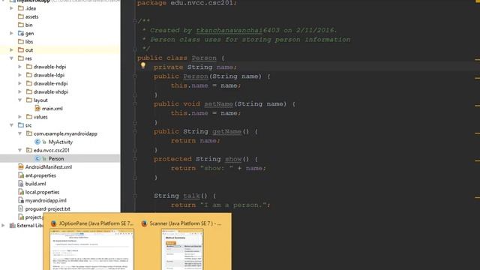Click the setName method name in editor
Viewport: 480px width, 270px height.
[218, 103]
